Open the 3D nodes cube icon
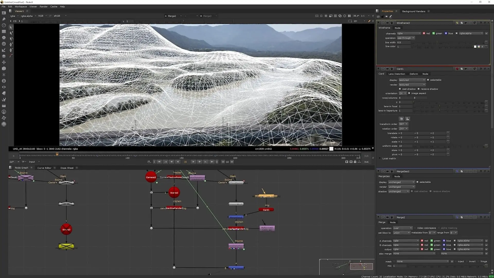 4,68
